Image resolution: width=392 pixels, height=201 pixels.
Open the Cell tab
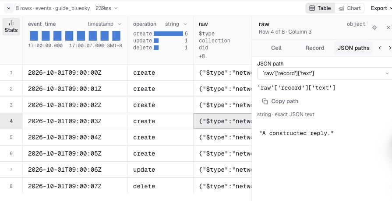[x=276, y=48]
